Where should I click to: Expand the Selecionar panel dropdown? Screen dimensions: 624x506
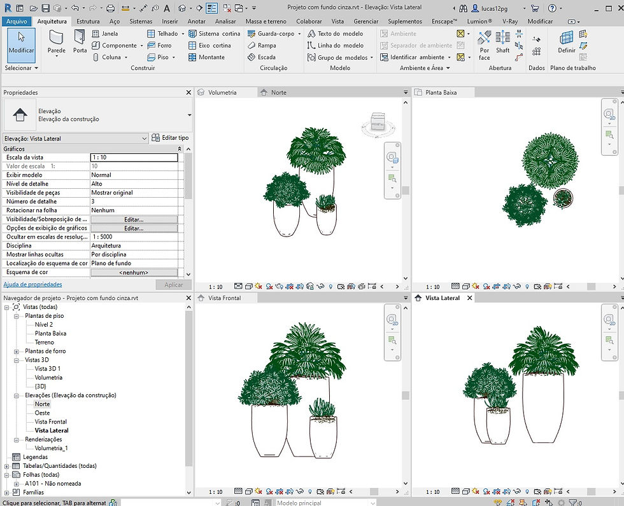pyautogui.click(x=22, y=68)
